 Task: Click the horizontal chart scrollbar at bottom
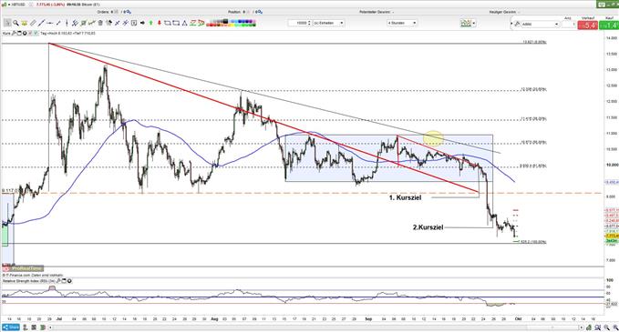pos(315,327)
